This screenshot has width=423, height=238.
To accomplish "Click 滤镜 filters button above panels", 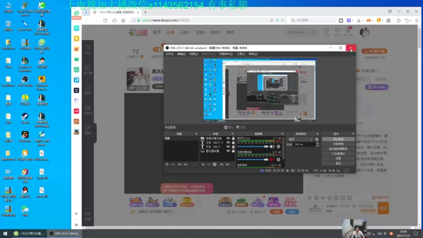I will [x=241, y=127].
